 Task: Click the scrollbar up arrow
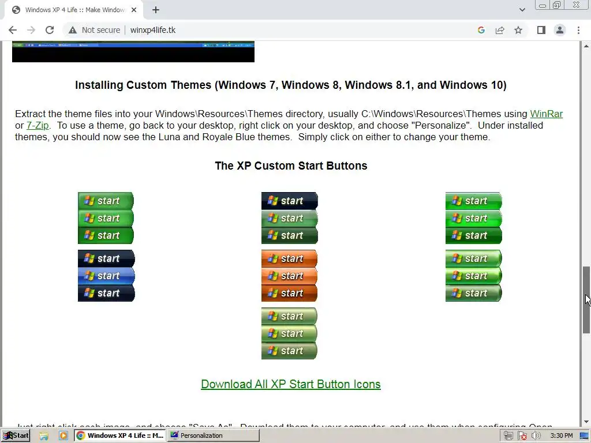[x=586, y=46]
